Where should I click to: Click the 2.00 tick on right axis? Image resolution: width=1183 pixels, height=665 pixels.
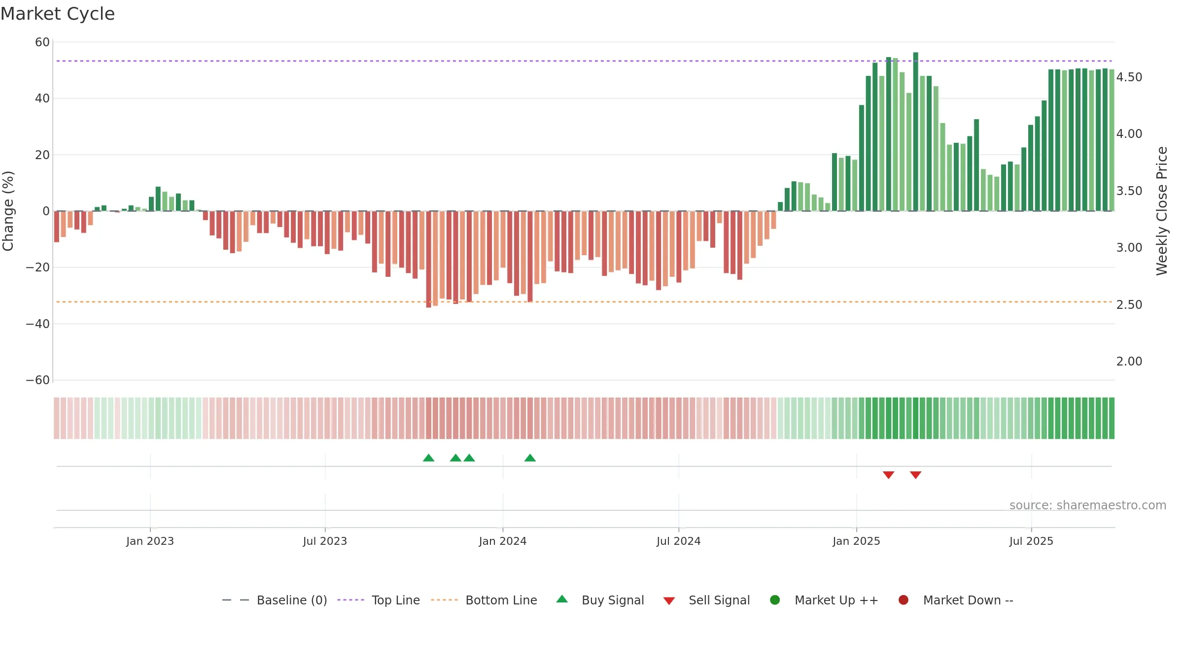(x=1129, y=362)
